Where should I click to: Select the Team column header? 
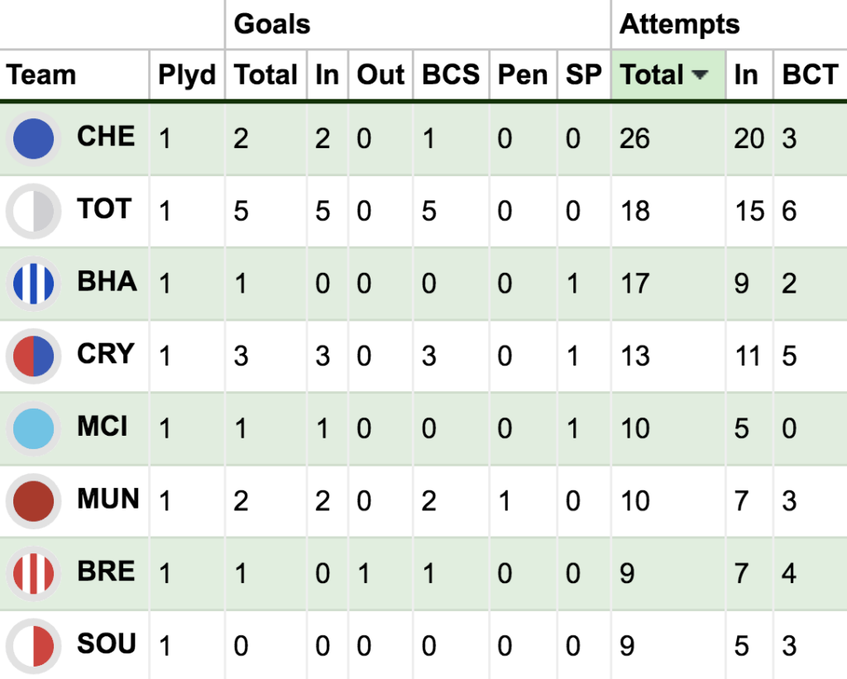41,75
